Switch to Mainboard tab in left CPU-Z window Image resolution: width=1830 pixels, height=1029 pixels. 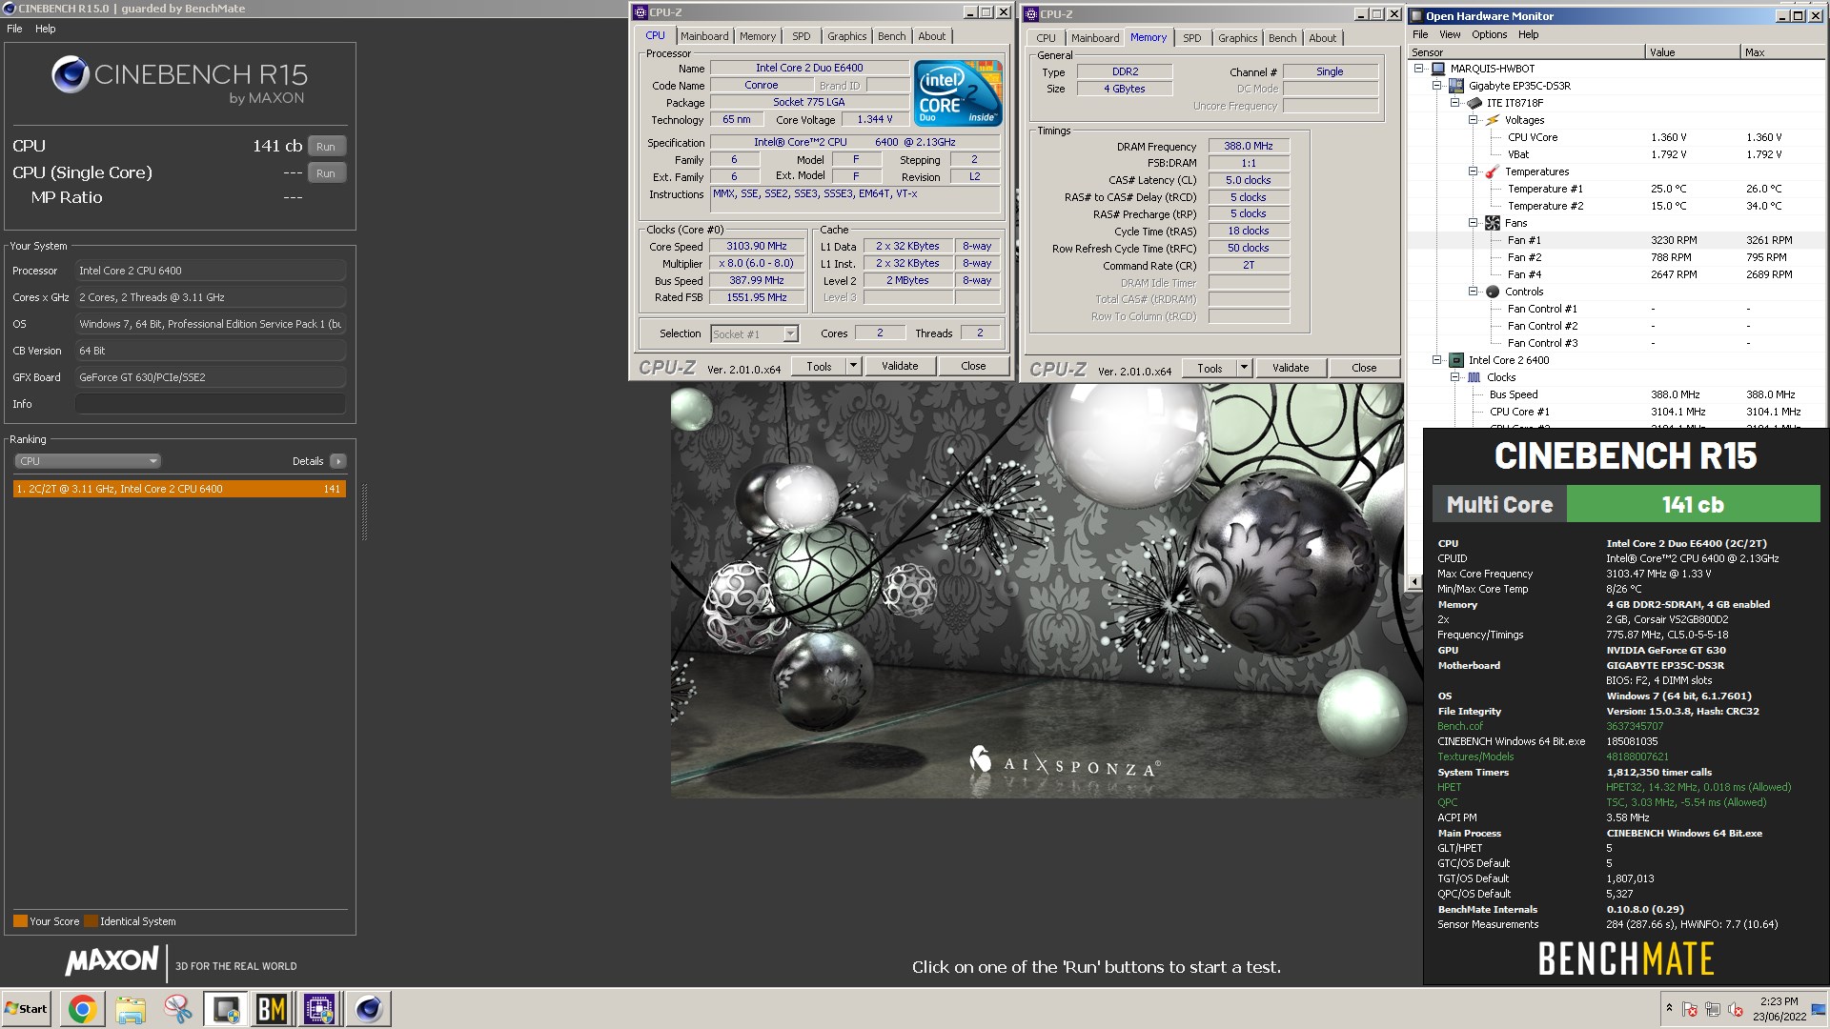point(704,36)
